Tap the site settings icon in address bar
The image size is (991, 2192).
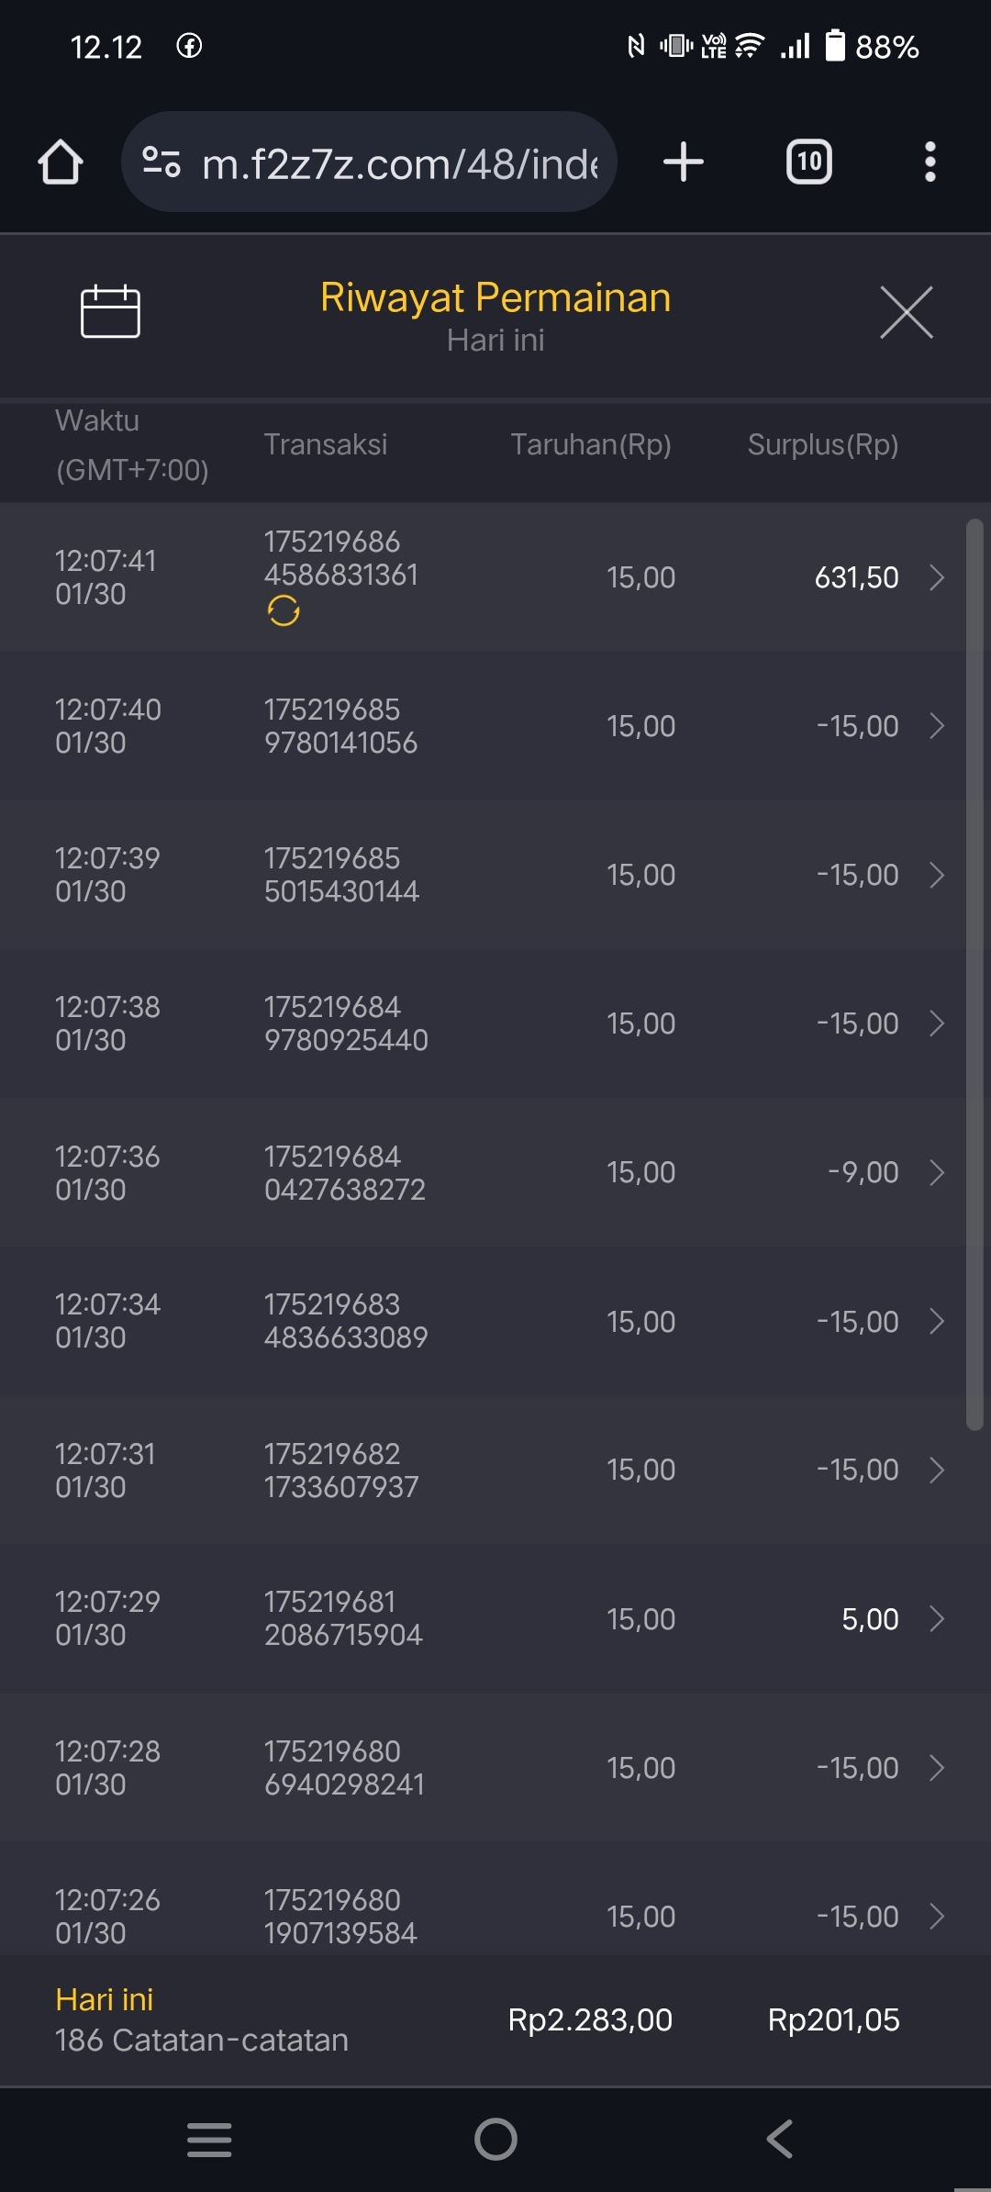[161, 162]
